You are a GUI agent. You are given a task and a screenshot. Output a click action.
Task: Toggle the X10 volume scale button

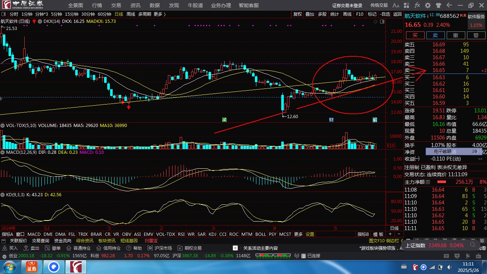point(391,146)
